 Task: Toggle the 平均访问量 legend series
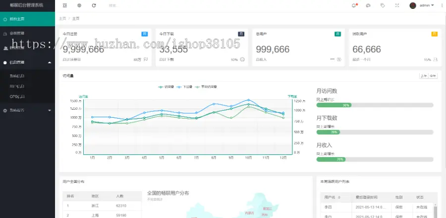[206, 87]
